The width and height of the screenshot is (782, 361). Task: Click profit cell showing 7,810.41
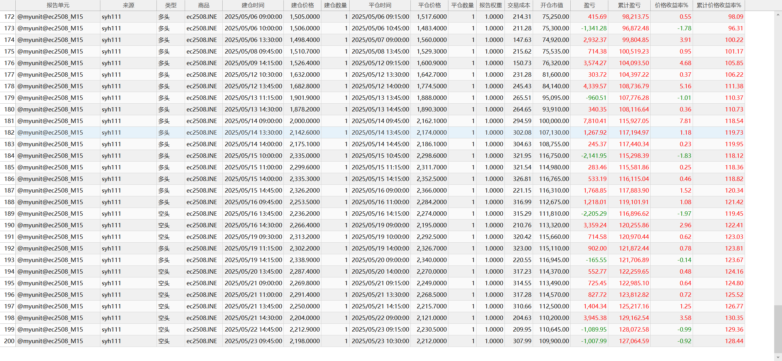[x=594, y=121]
